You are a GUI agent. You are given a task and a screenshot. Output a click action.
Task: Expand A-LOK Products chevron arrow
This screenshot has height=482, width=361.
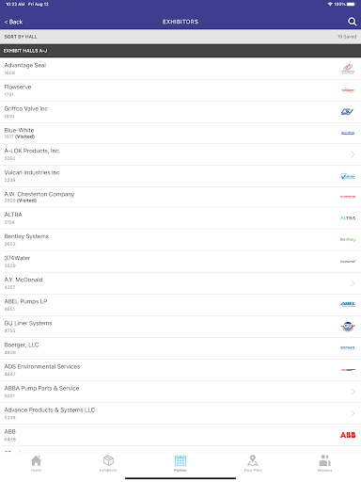(x=353, y=154)
